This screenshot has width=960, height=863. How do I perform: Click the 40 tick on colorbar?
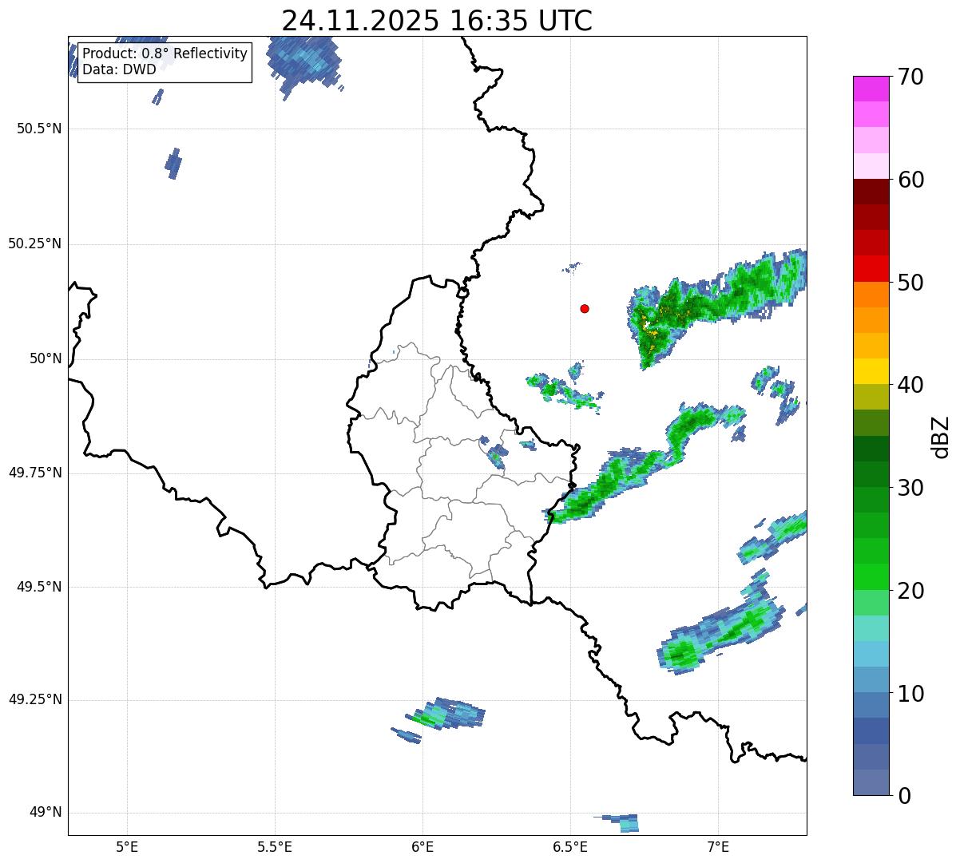click(x=910, y=385)
